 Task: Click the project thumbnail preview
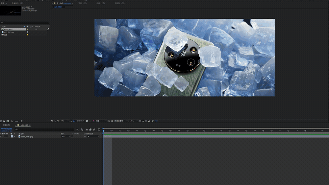pos(11,11)
